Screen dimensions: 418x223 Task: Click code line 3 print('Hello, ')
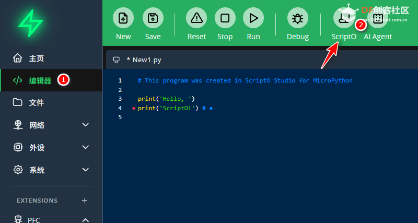click(166, 99)
